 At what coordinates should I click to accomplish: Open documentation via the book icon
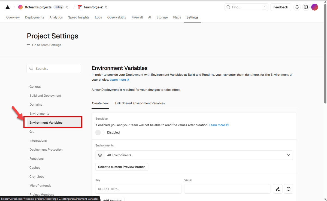click(x=305, y=7)
